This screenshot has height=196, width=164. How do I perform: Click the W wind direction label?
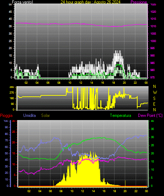click(155, 93)
